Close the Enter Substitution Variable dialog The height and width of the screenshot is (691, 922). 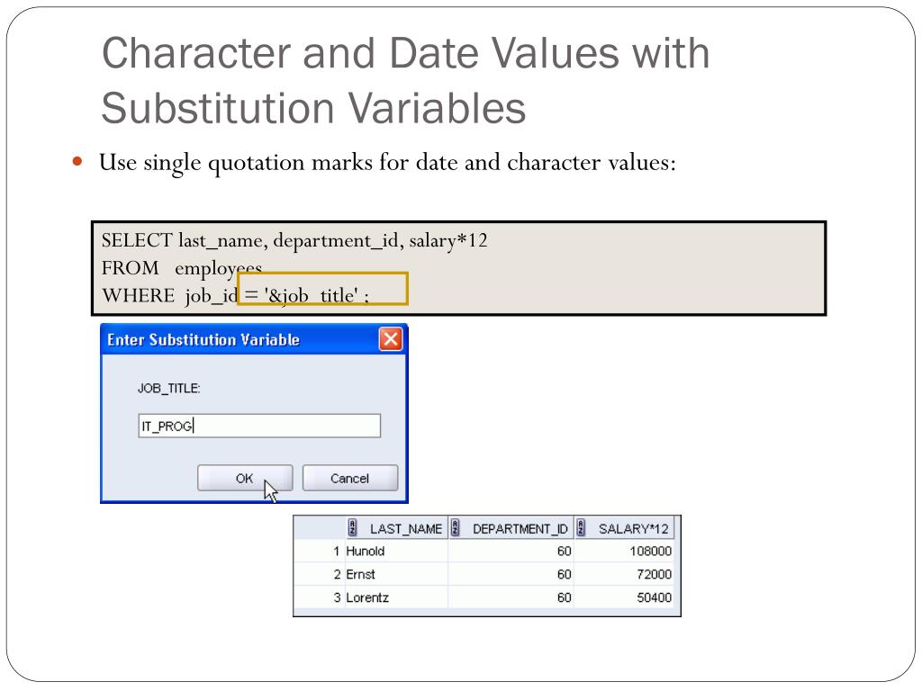click(391, 339)
